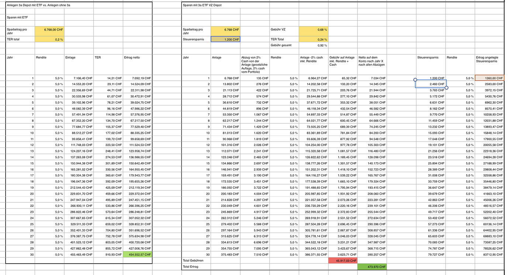Click the "7.106,40 CHF" Einlage cell
Image resolution: width=509 pixels, height=275 pixels.
79,78
